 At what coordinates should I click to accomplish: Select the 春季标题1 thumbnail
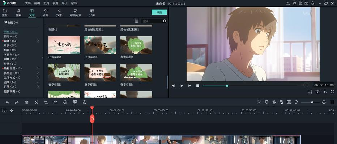(x=136, y=45)
